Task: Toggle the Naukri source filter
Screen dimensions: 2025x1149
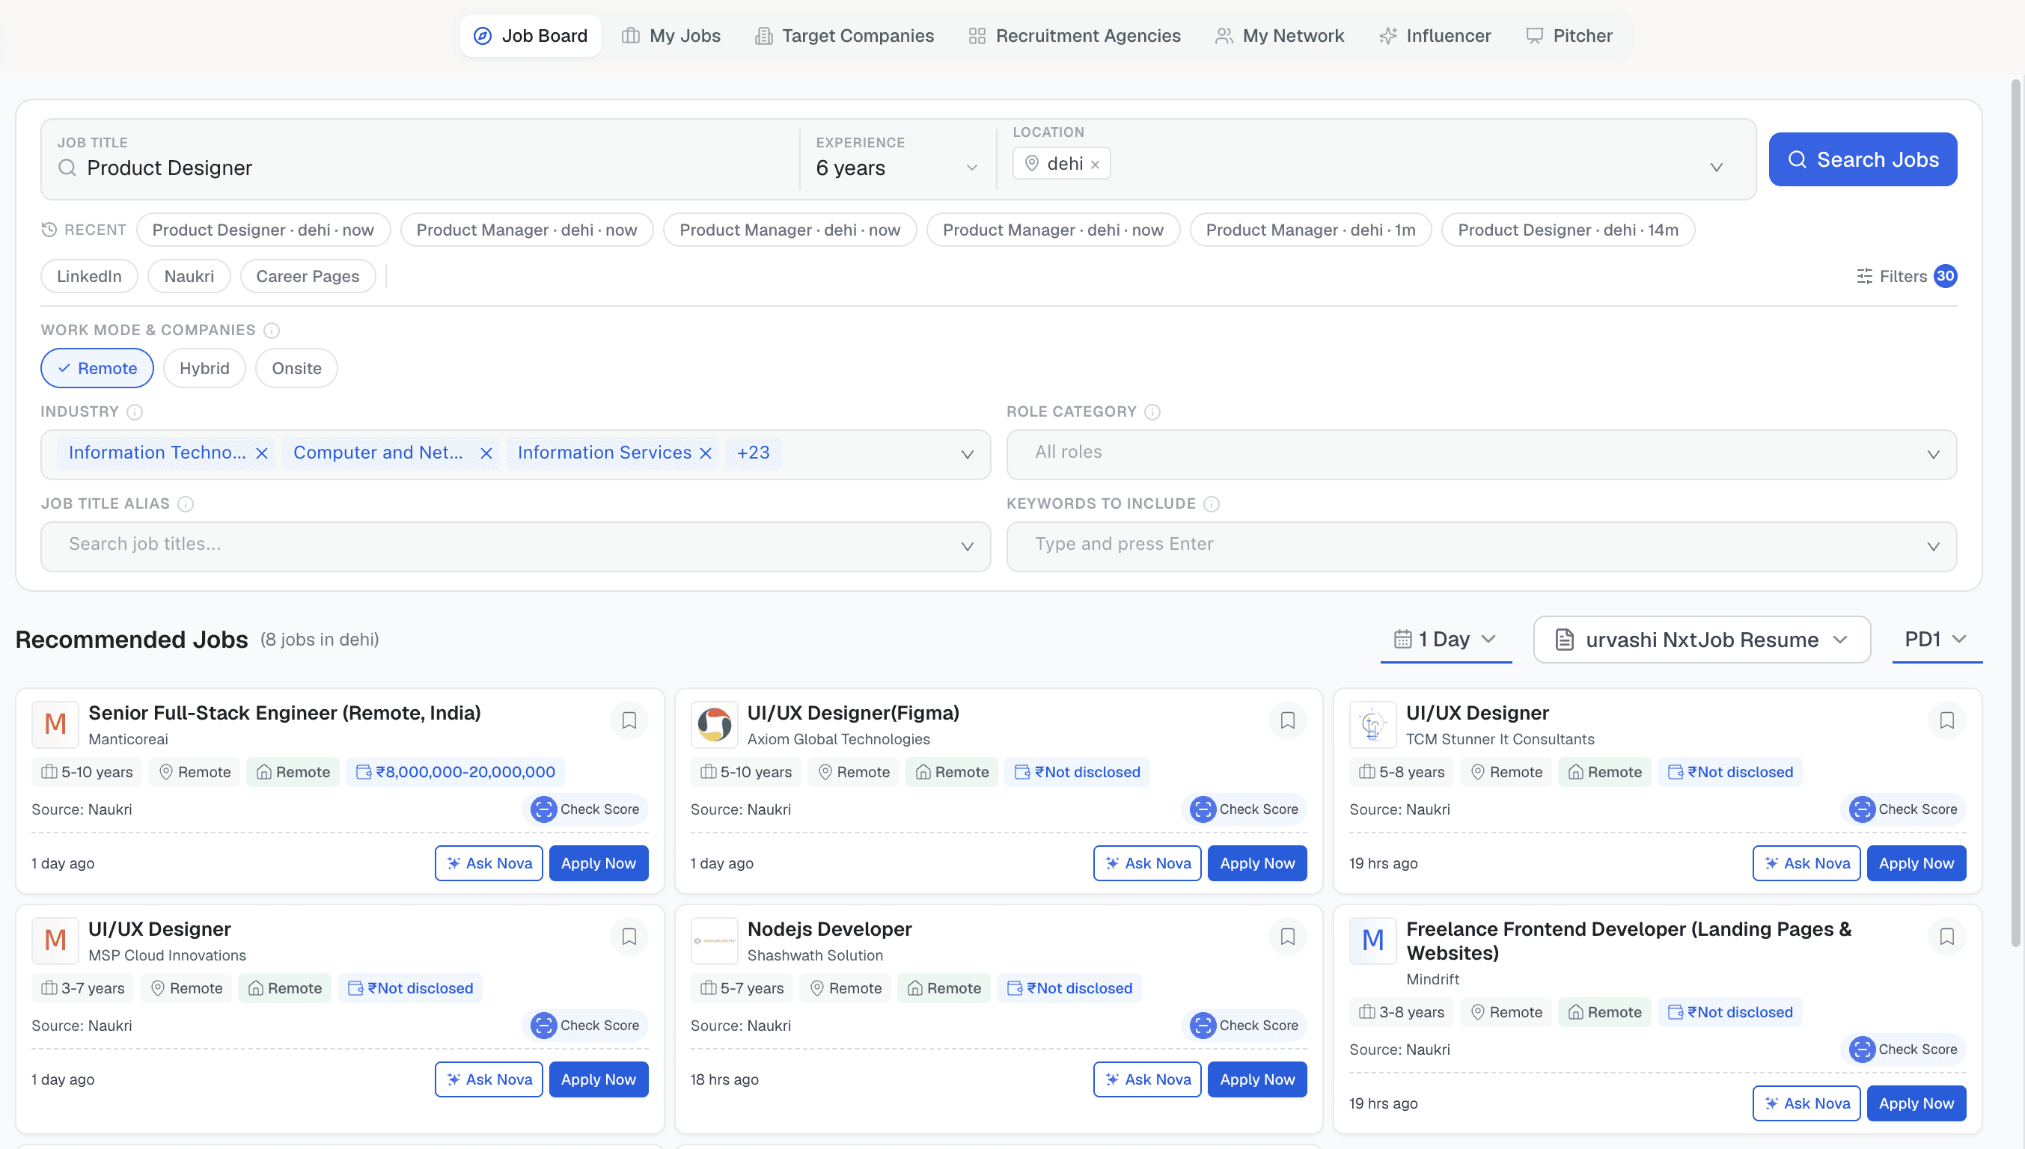Action: pos(189,276)
